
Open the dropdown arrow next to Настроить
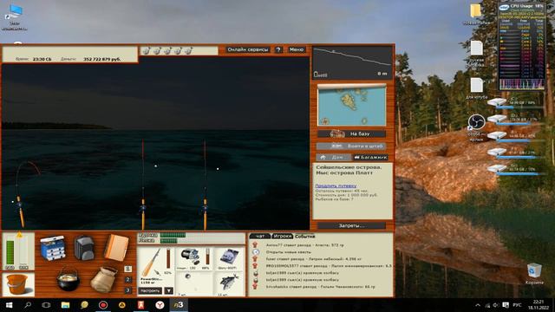click(169, 291)
